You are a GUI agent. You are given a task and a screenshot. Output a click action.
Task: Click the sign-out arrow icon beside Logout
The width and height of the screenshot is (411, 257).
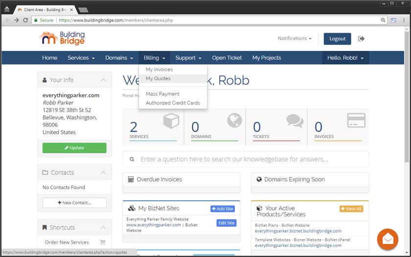[361, 39]
